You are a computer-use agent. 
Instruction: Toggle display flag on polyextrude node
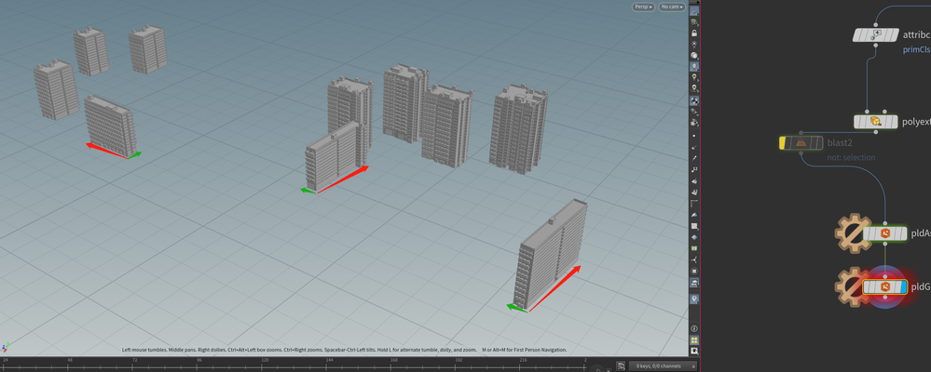(x=893, y=122)
